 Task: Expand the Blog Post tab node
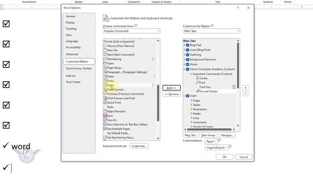click(x=184, y=45)
